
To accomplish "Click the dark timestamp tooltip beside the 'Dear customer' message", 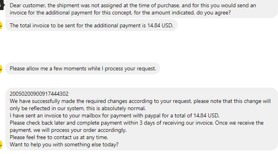I will click(2, 6).
